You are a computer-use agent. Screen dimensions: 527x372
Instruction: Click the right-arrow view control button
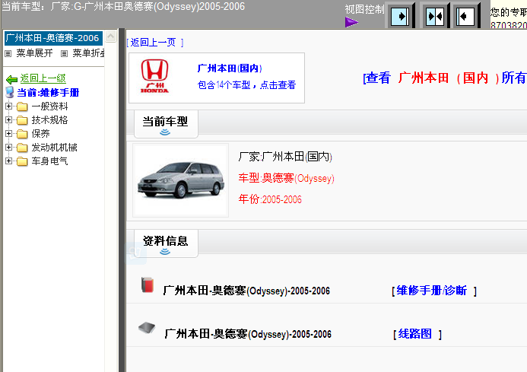pos(400,16)
